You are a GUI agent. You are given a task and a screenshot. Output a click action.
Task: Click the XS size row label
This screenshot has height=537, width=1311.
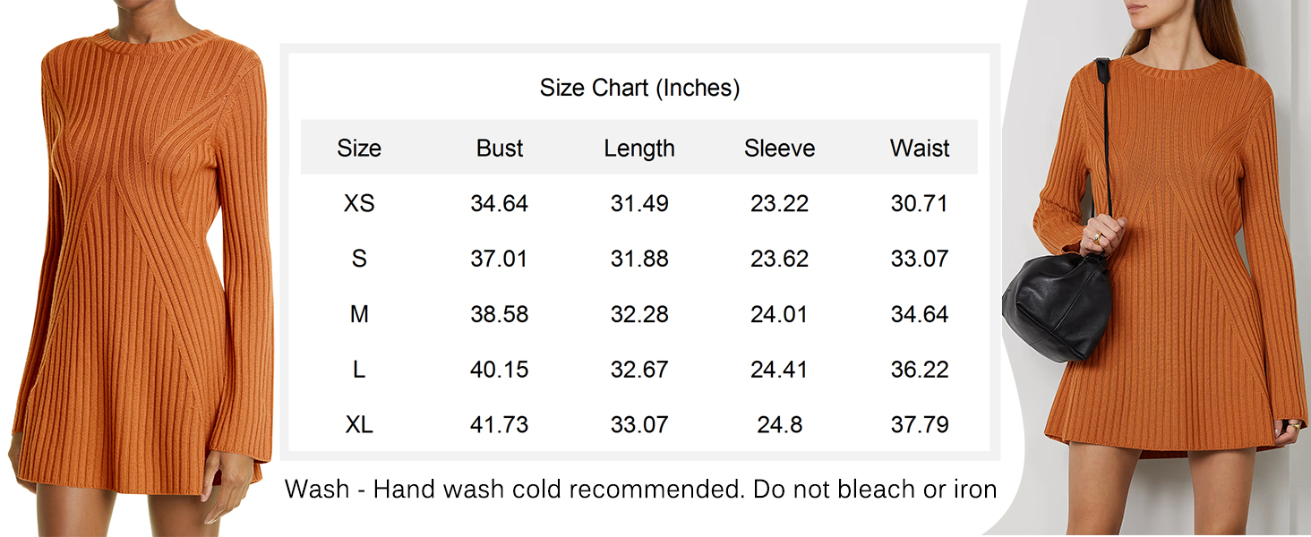[x=359, y=204]
